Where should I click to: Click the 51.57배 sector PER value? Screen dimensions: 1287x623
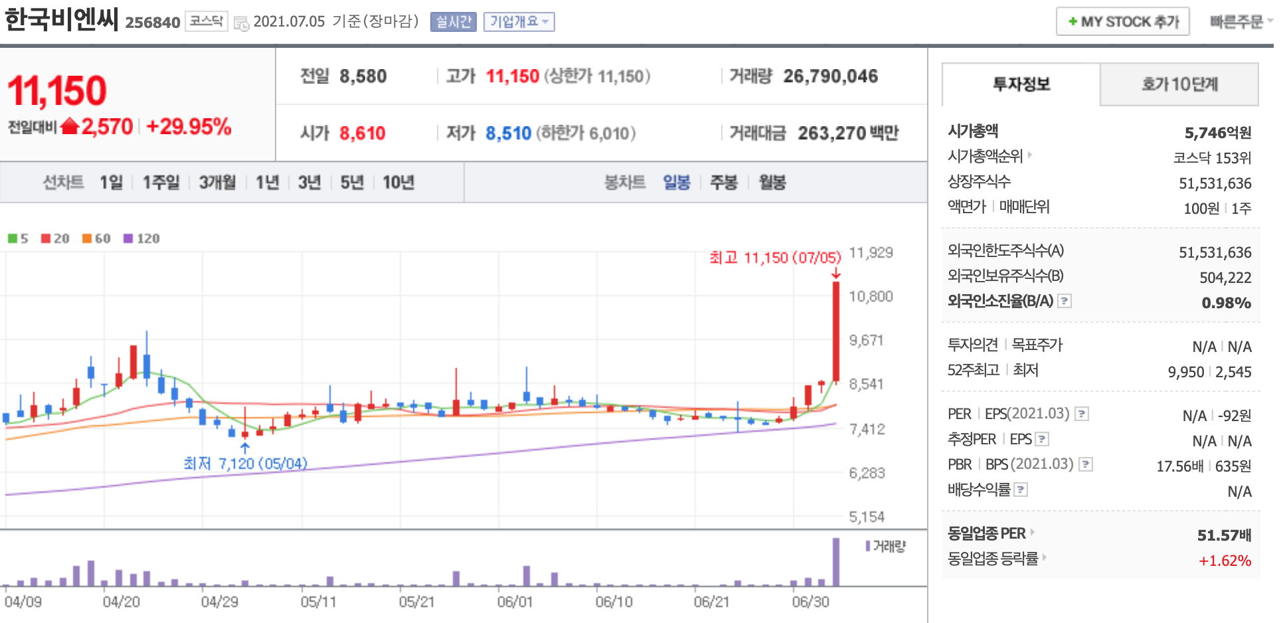pyautogui.click(x=1225, y=535)
